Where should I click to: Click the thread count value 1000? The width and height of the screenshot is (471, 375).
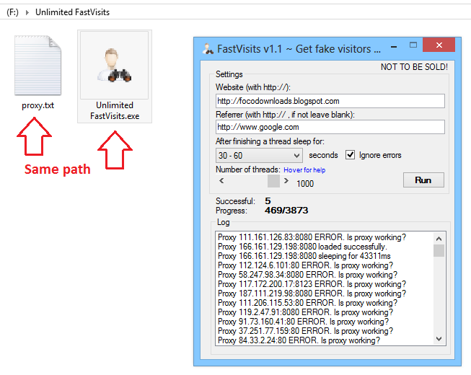[x=305, y=183]
